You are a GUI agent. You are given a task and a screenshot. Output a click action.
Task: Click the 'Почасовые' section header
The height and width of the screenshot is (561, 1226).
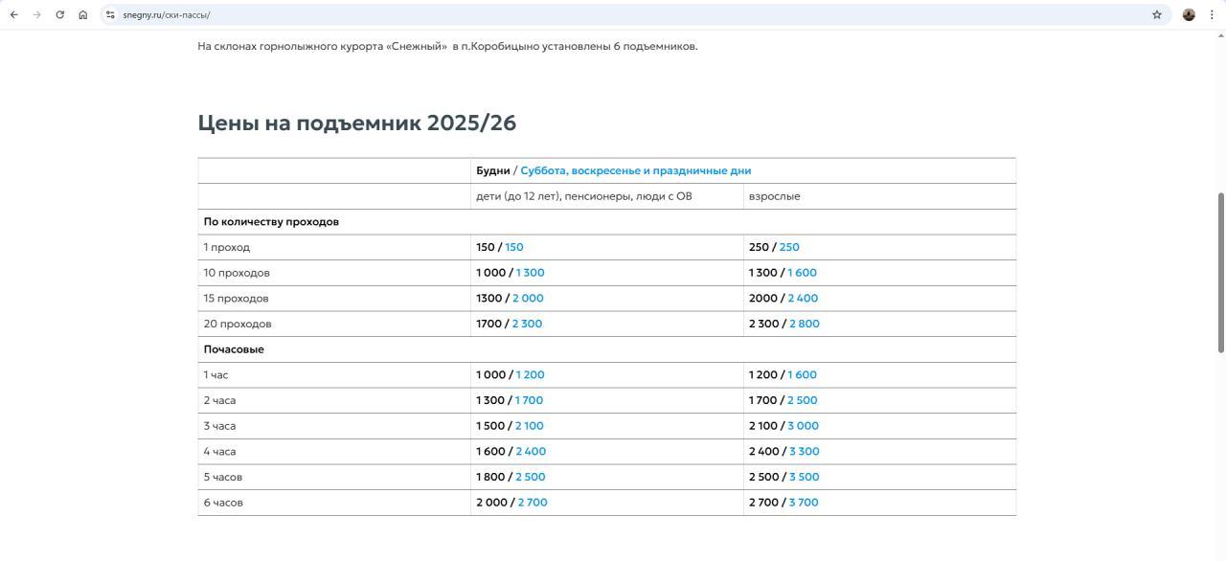coord(234,349)
